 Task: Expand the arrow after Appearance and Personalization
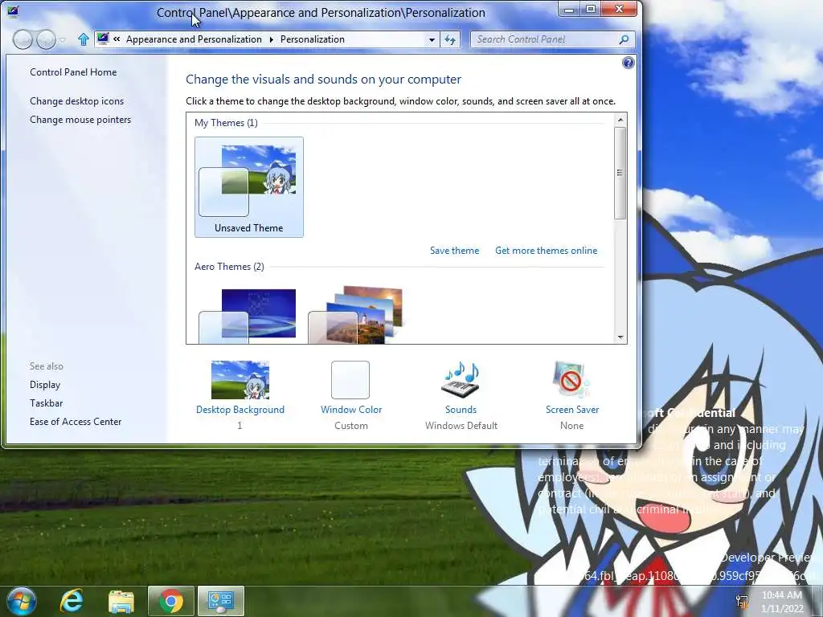coord(272,39)
